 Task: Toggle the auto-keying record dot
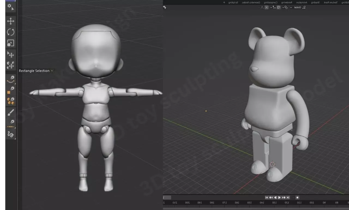297,197
